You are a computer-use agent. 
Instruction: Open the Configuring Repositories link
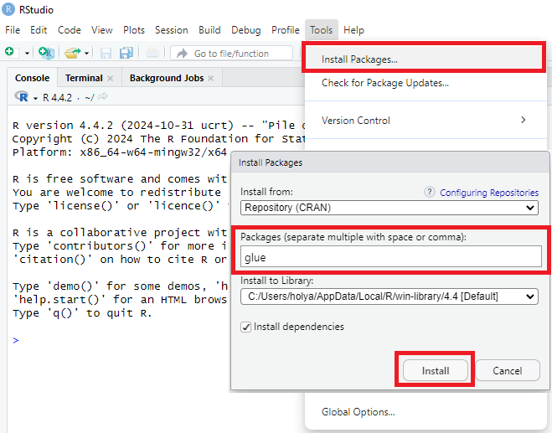(x=489, y=193)
